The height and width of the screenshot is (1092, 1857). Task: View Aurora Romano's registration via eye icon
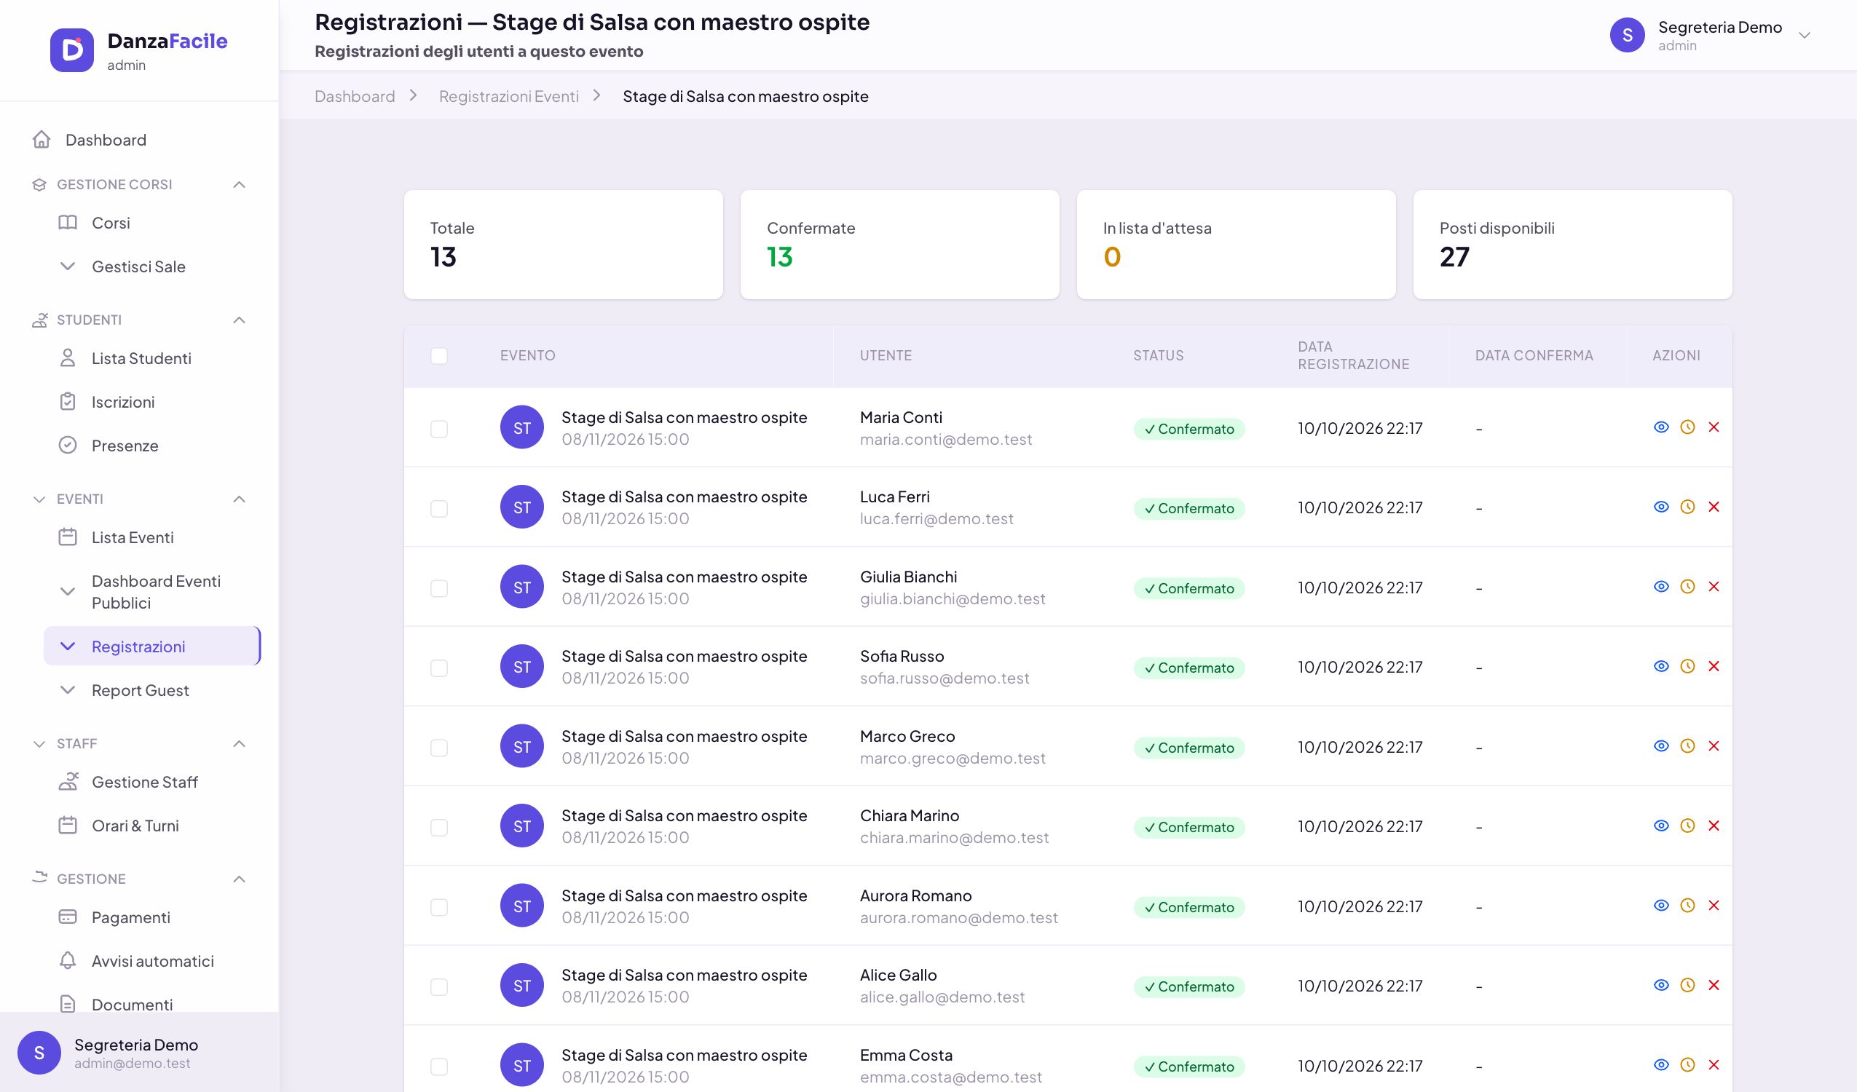pyautogui.click(x=1661, y=906)
